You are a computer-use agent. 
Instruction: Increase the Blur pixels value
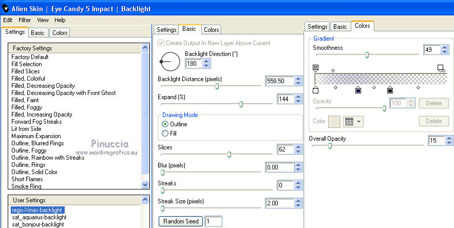point(298,165)
